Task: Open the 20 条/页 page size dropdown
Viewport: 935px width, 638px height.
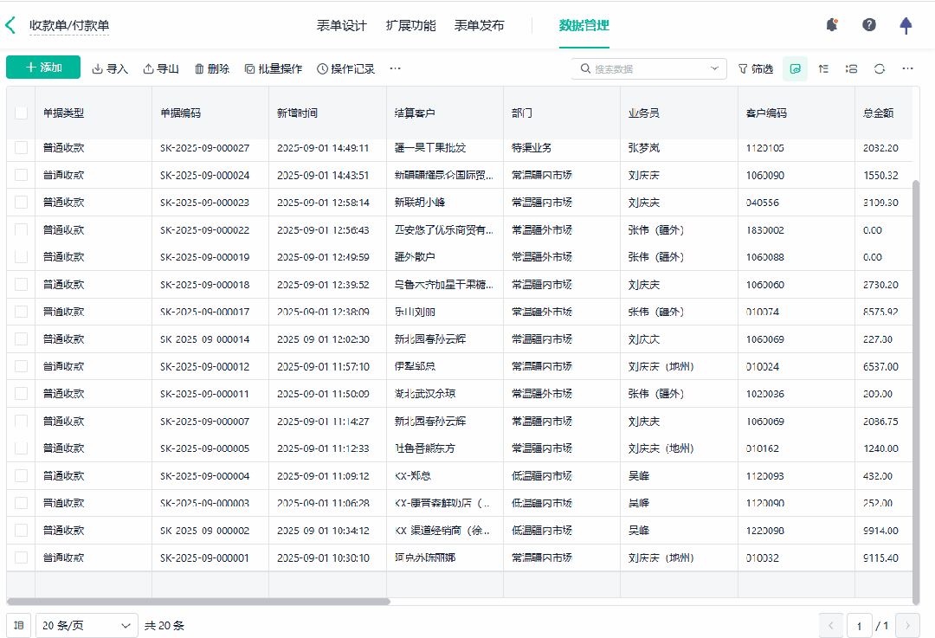Action: point(87,626)
